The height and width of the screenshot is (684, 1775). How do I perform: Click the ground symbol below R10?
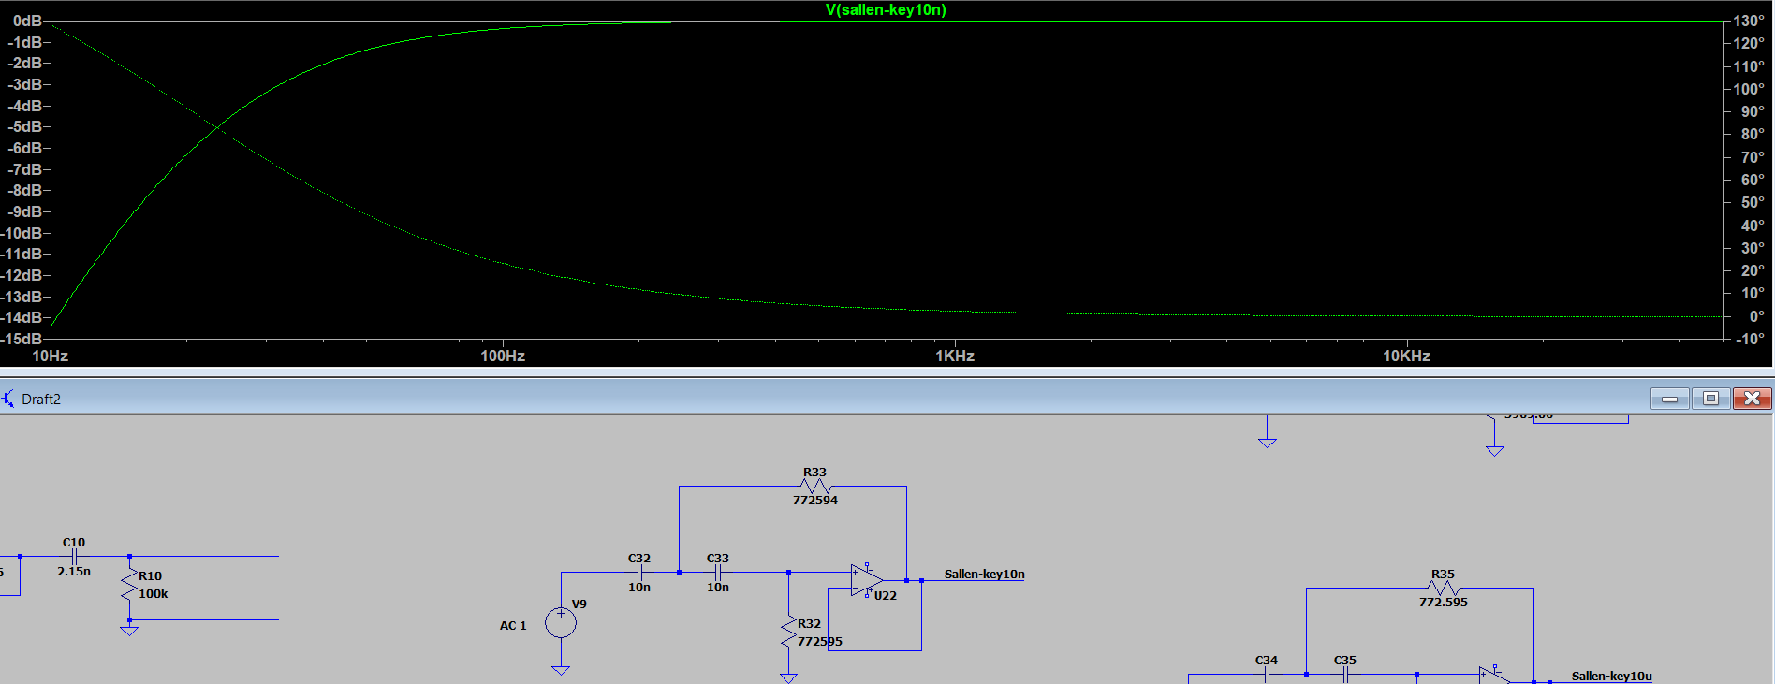pos(129,630)
